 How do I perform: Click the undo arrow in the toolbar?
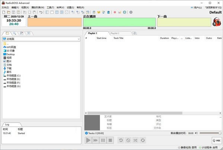point(41,12)
